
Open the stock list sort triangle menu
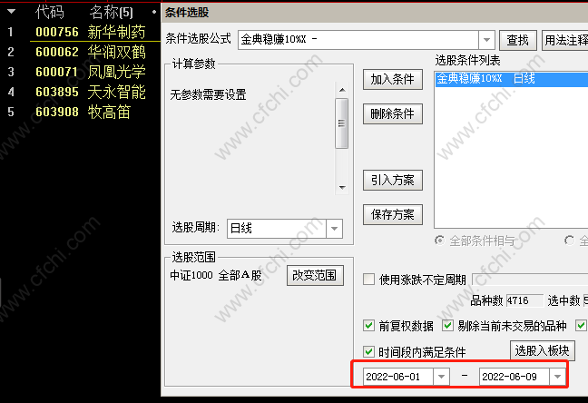11,12
